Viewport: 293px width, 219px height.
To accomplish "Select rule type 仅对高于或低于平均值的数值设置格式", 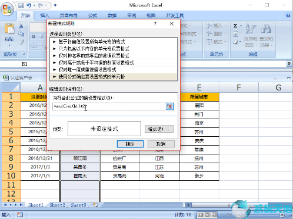I will (x=114, y=63).
